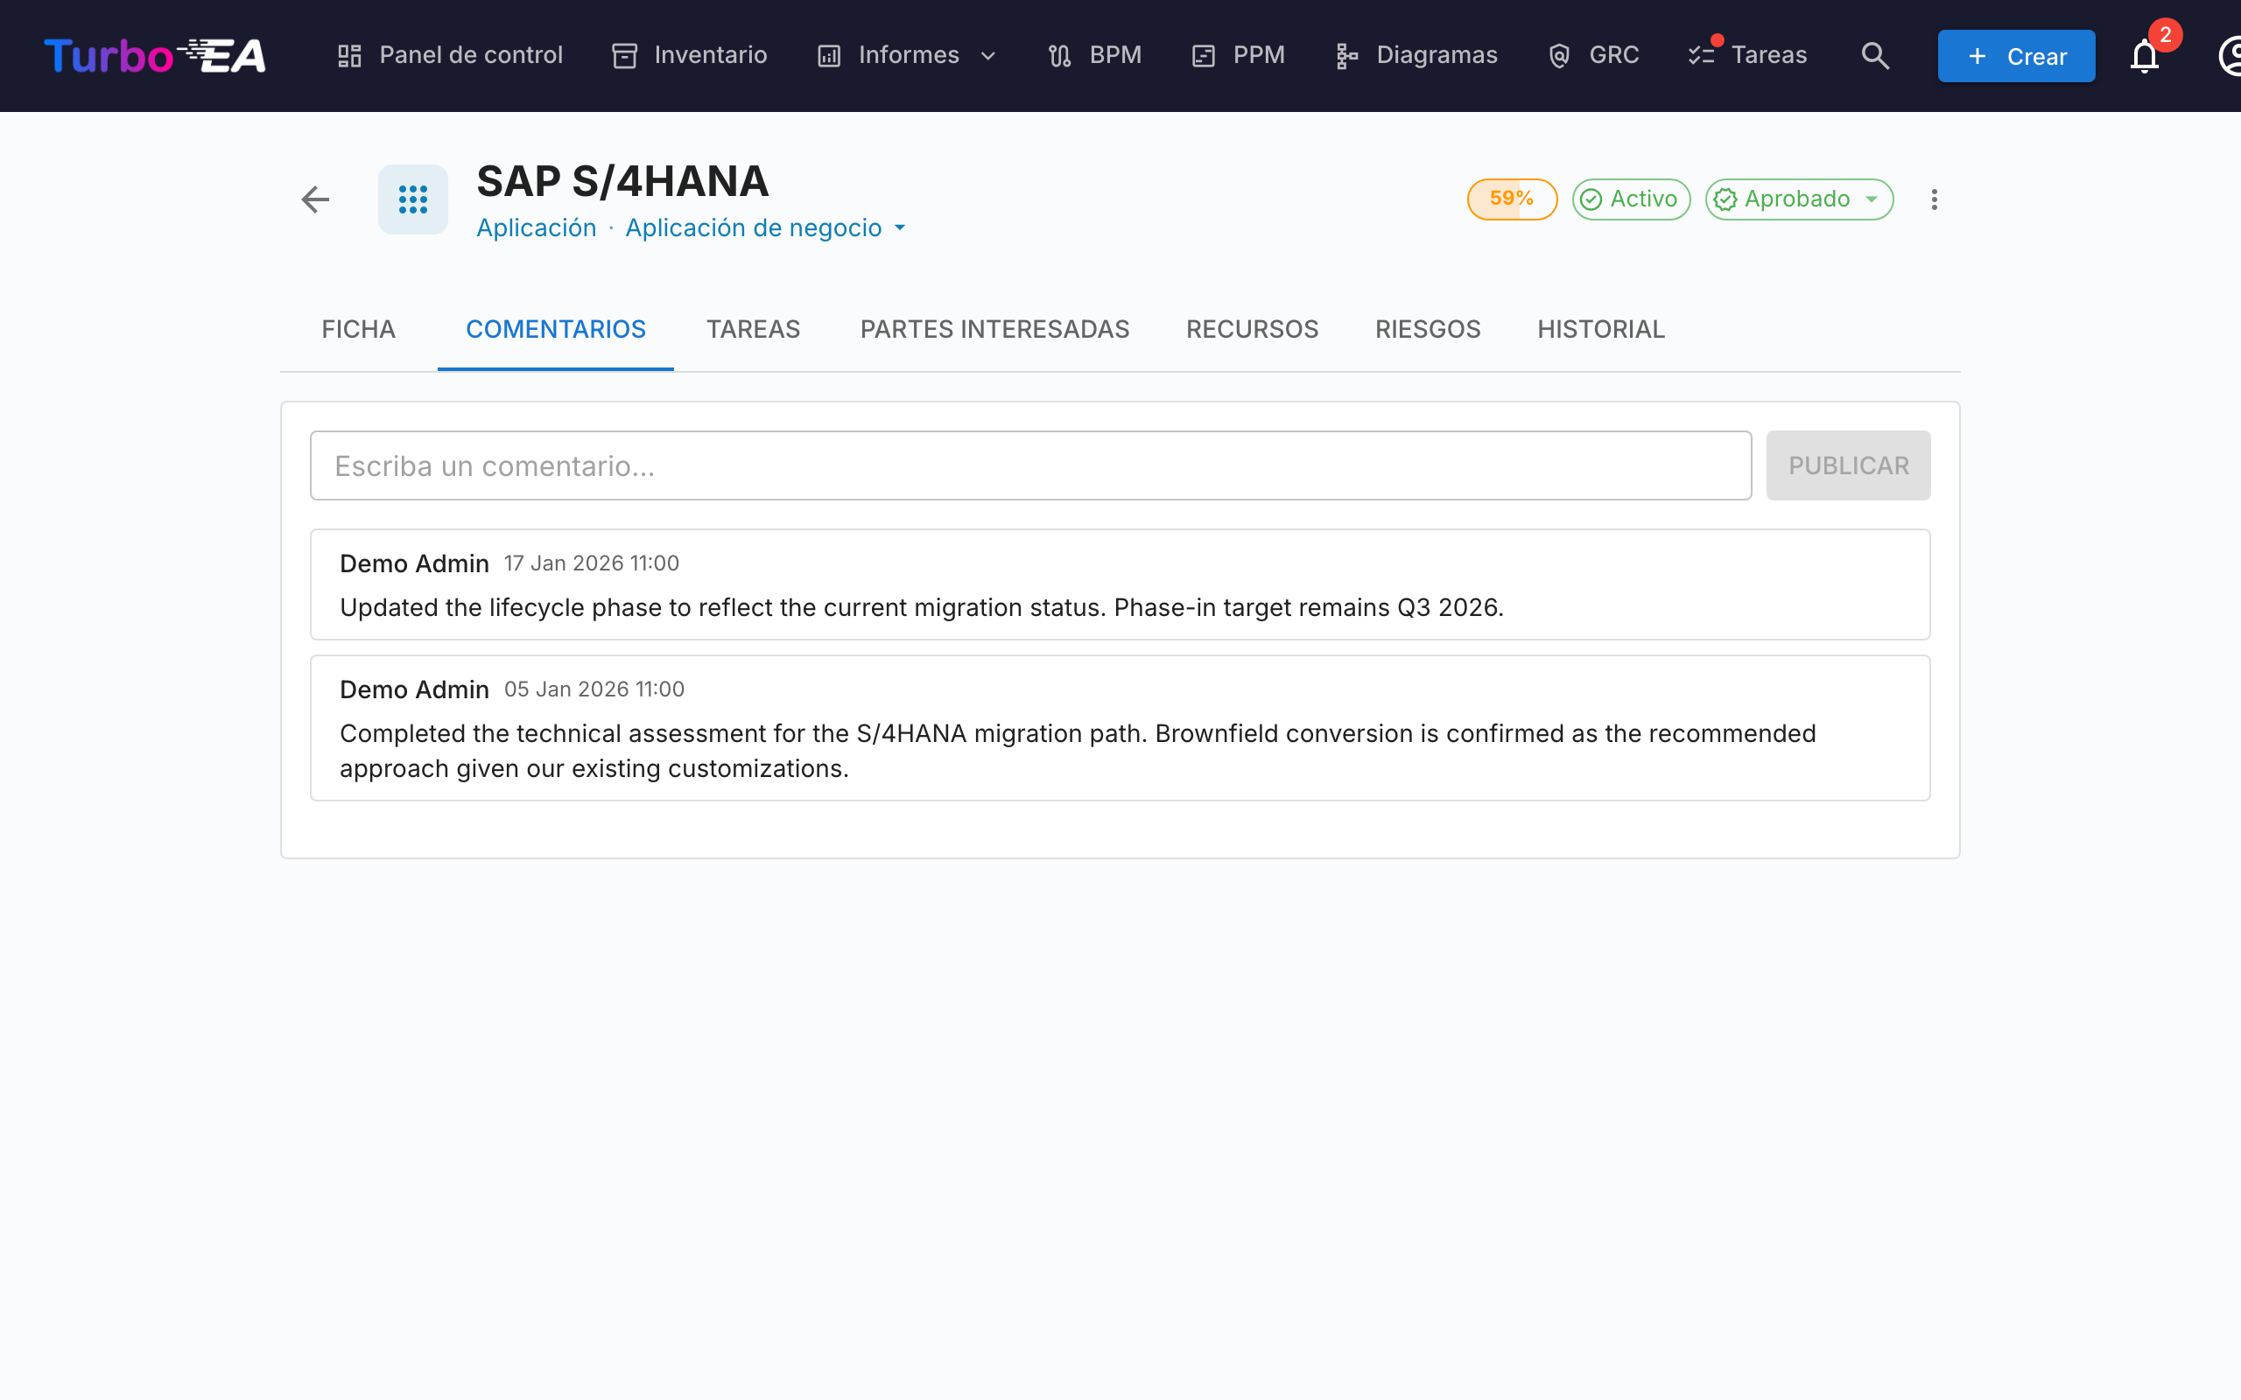Viewport: 2241px width, 1400px height.
Task: Click the application grid type icon
Action: pos(413,199)
